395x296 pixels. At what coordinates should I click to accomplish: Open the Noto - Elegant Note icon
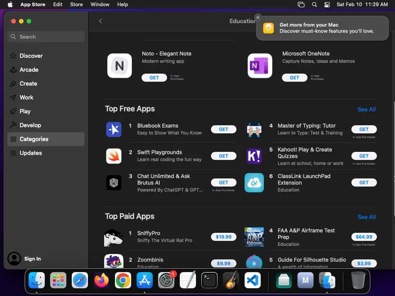coord(120,66)
